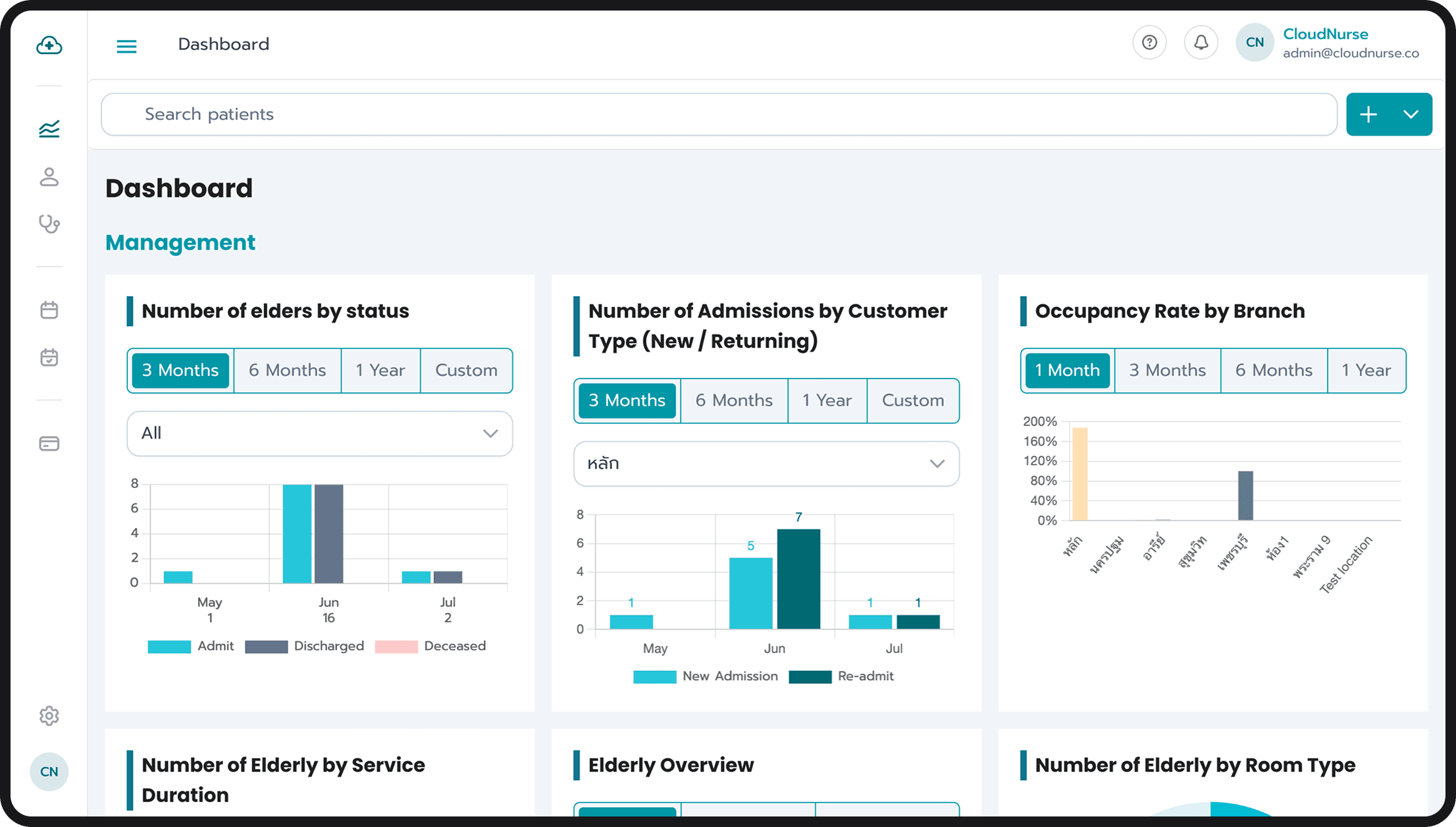The width and height of the screenshot is (1456, 827).
Task: Click the Jun Admit bar in status chart
Action: click(297, 534)
